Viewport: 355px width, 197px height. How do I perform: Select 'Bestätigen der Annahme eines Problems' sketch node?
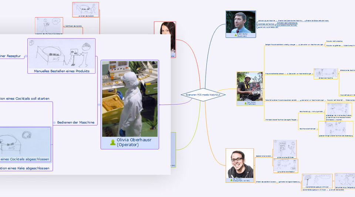coord(338,110)
